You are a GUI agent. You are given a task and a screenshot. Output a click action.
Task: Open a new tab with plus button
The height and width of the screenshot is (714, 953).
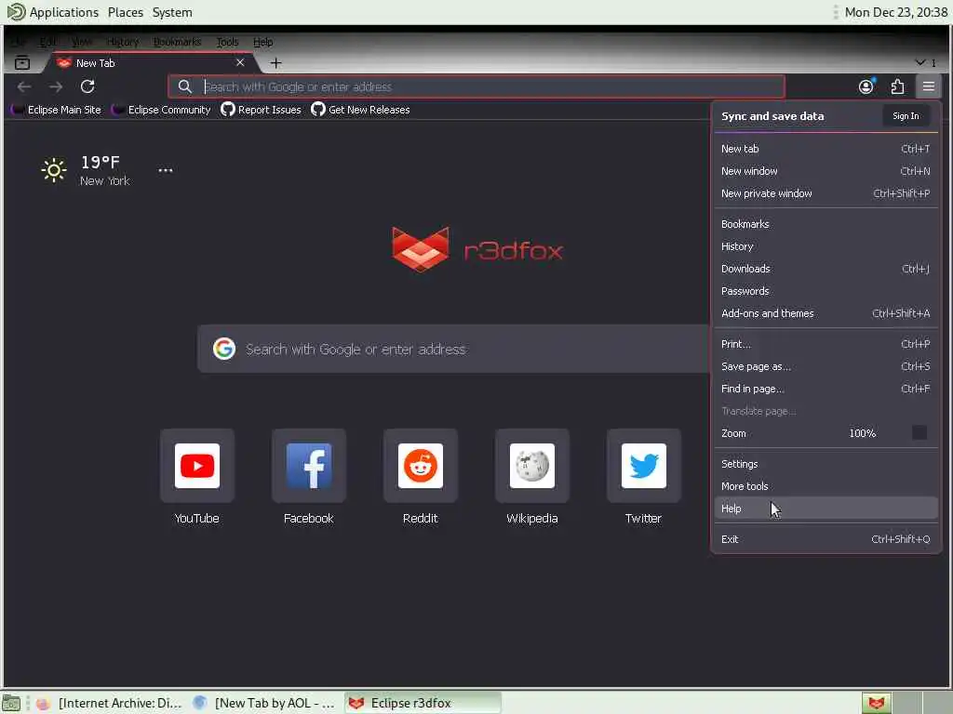(275, 63)
